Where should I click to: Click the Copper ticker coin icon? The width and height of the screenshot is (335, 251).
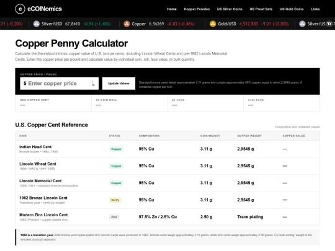(127, 24)
